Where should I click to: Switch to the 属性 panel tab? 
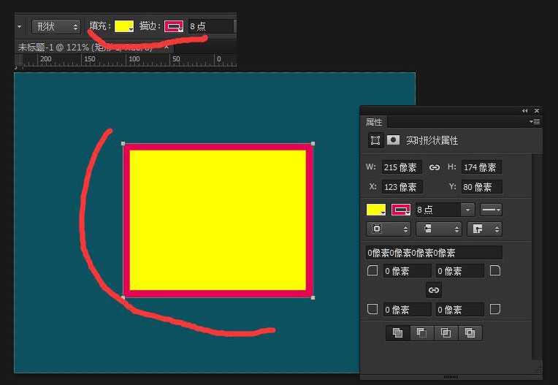[x=374, y=122]
